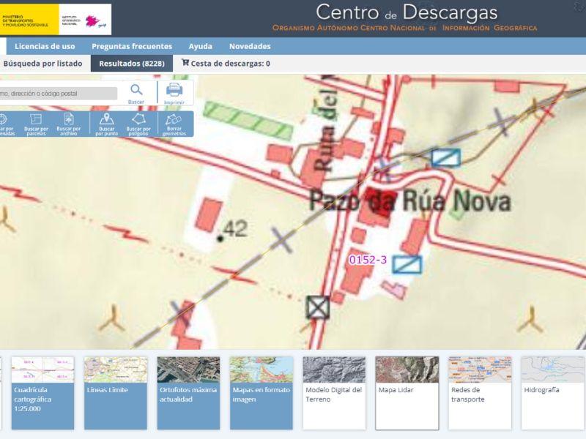
Task: Click the magnifier Buscar icon
Action: [x=136, y=89]
